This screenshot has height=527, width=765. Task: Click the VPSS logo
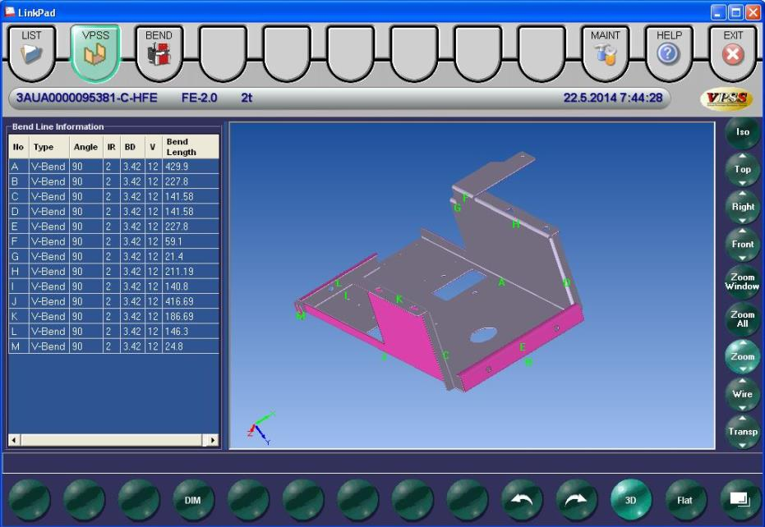[x=726, y=99]
